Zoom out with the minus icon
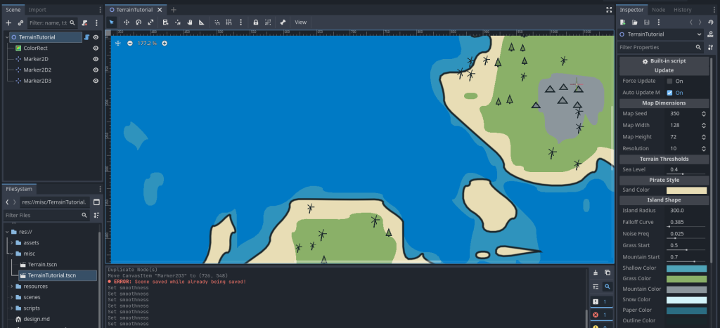The width and height of the screenshot is (720, 328). pos(129,44)
